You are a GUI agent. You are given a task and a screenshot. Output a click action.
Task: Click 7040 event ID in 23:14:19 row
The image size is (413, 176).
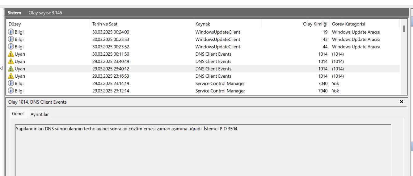[x=323, y=84]
